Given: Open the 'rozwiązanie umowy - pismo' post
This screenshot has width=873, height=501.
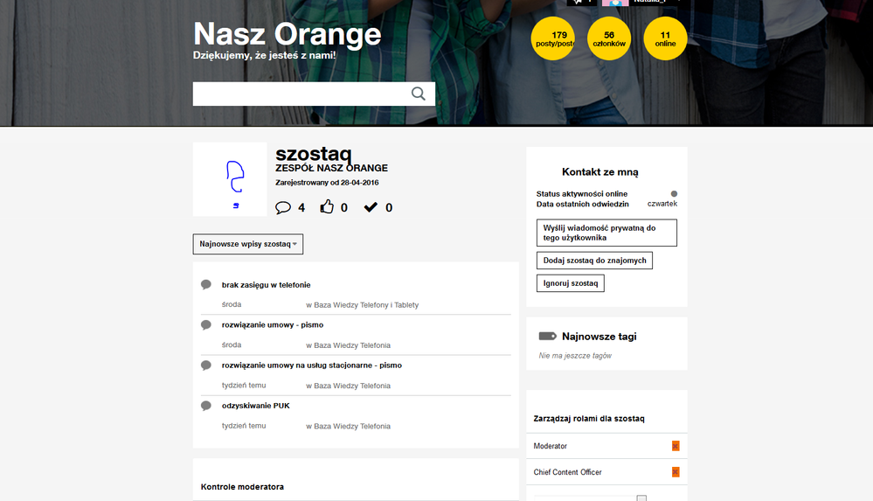Looking at the screenshot, I should point(273,325).
